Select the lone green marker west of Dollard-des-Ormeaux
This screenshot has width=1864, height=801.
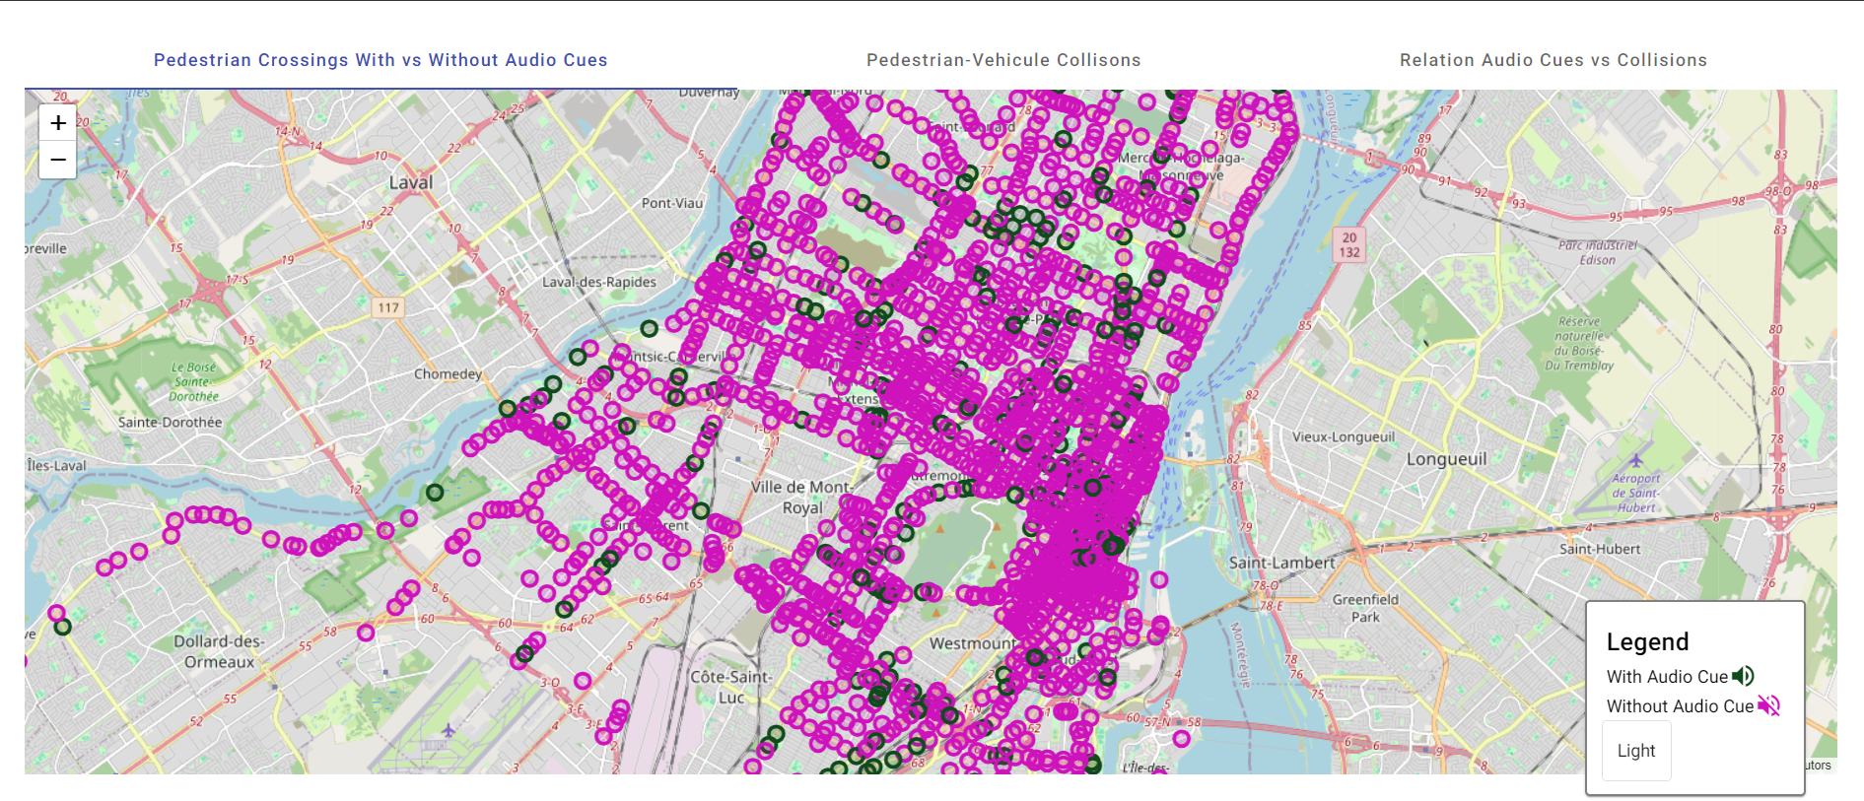[63, 627]
